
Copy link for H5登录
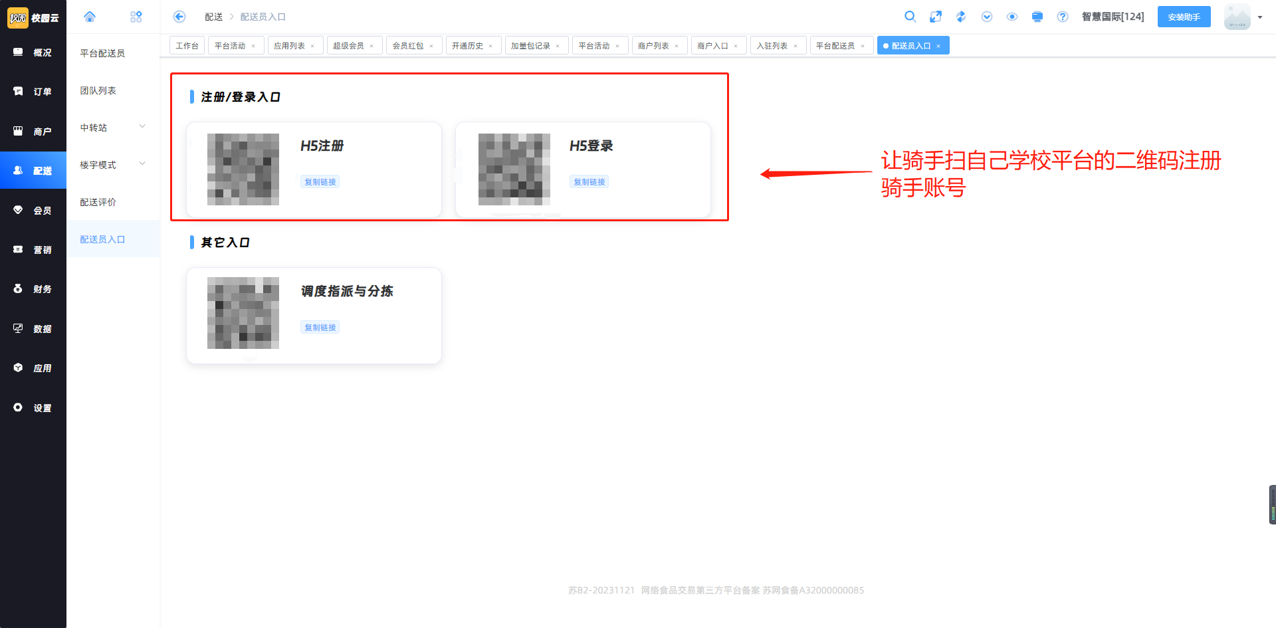[x=589, y=182]
